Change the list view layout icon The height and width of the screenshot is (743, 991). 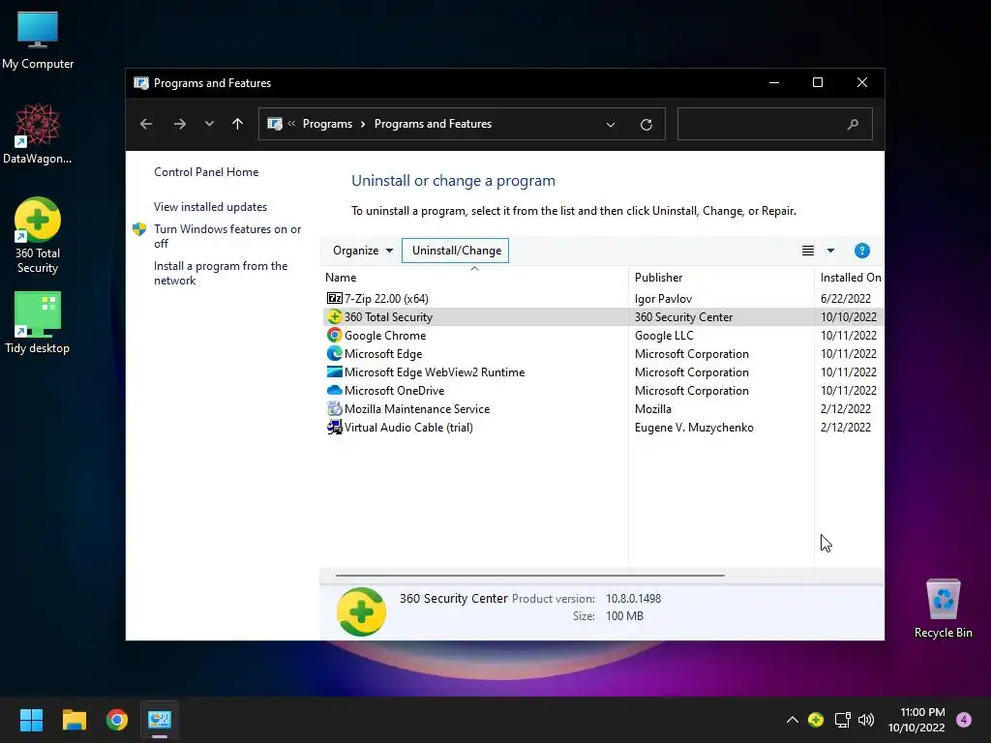[808, 251]
